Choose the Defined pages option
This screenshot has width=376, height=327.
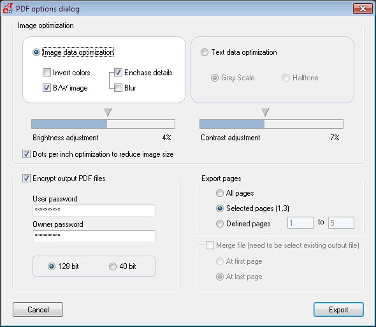(220, 224)
